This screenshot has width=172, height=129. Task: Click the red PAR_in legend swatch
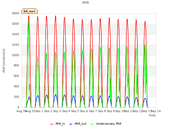(x=52, y=124)
